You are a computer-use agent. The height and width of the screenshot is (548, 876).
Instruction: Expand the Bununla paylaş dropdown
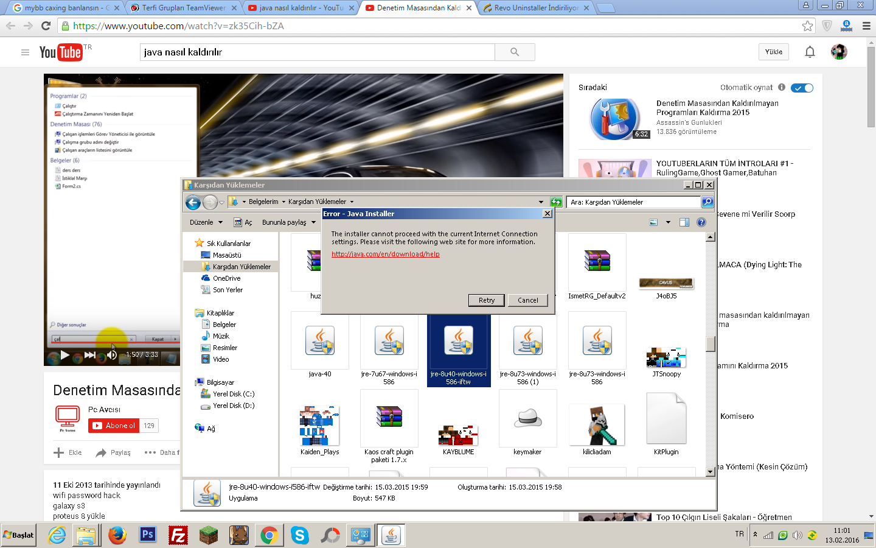click(289, 222)
